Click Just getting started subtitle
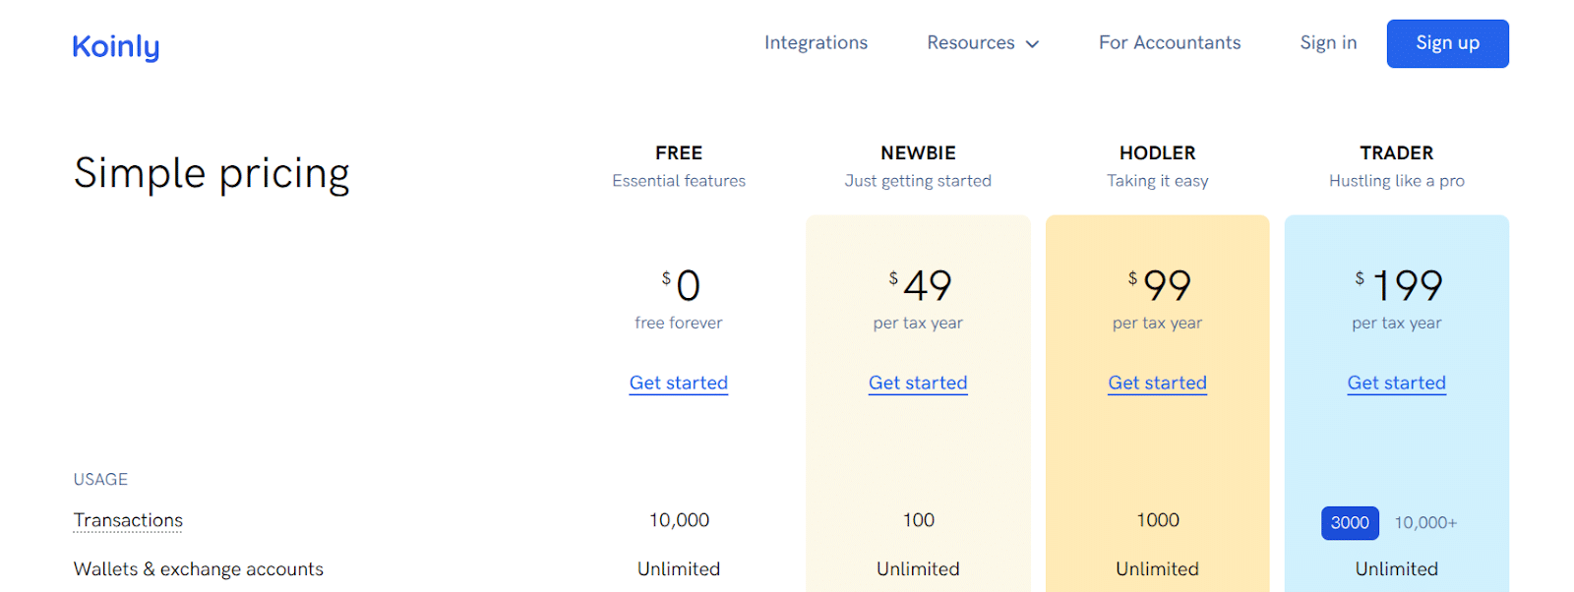Image resolution: width=1574 pixels, height=592 pixels. (918, 181)
